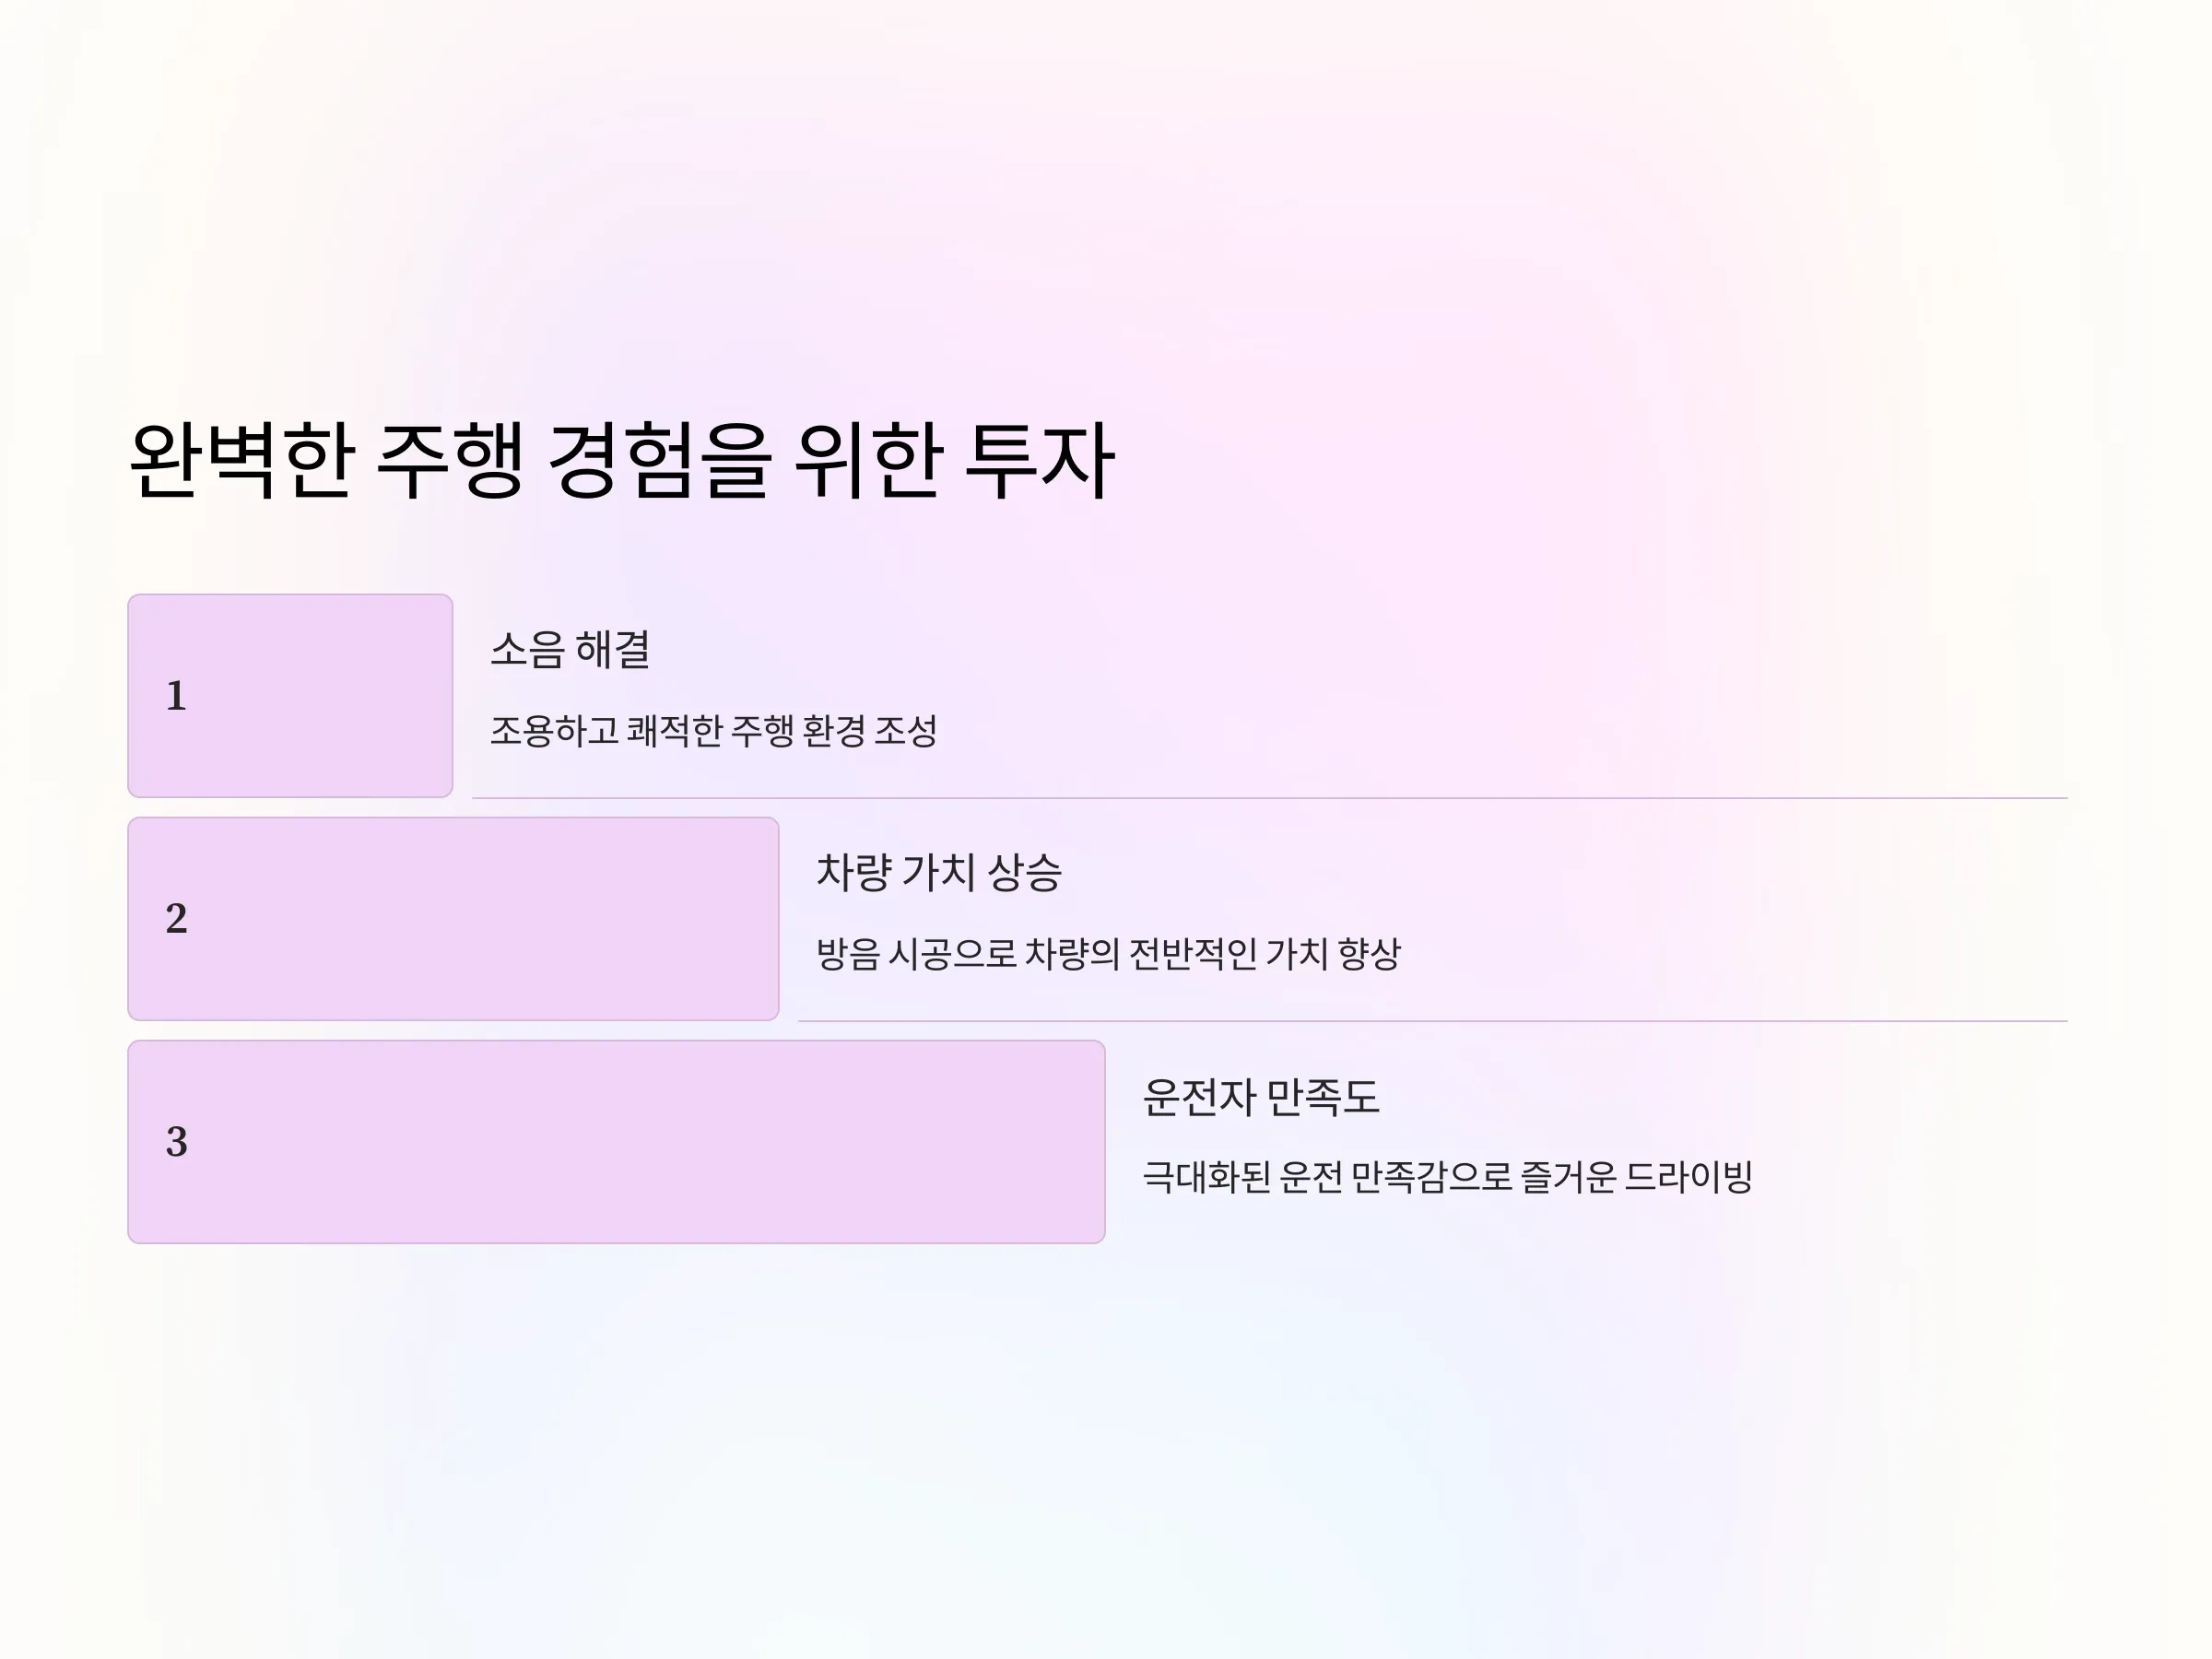Click the divider line under 차량 가치 상승 row
This screenshot has width=2212, height=1659.
[x=1433, y=1021]
